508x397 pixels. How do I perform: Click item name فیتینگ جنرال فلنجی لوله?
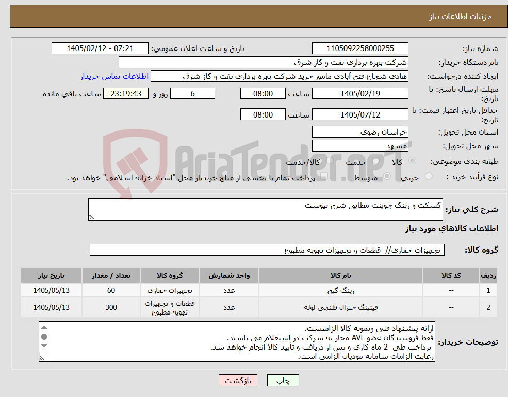(x=340, y=307)
